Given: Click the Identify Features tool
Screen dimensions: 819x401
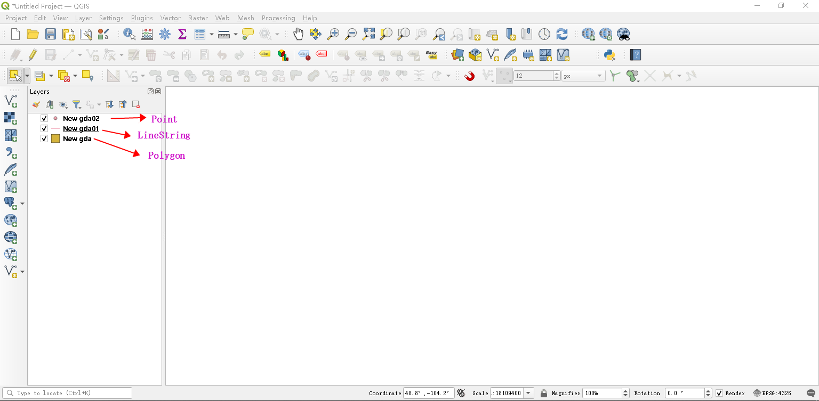Looking at the screenshot, I should click(130, 34).
